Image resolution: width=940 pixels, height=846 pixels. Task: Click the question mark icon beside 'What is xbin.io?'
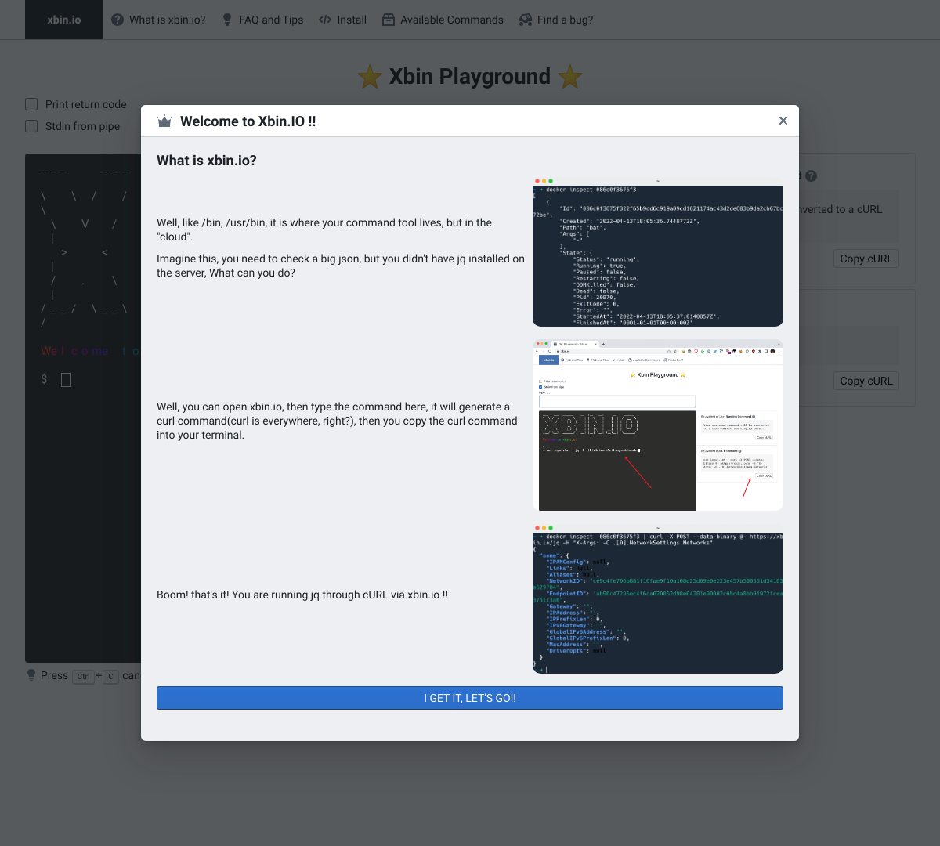(117, 20)
